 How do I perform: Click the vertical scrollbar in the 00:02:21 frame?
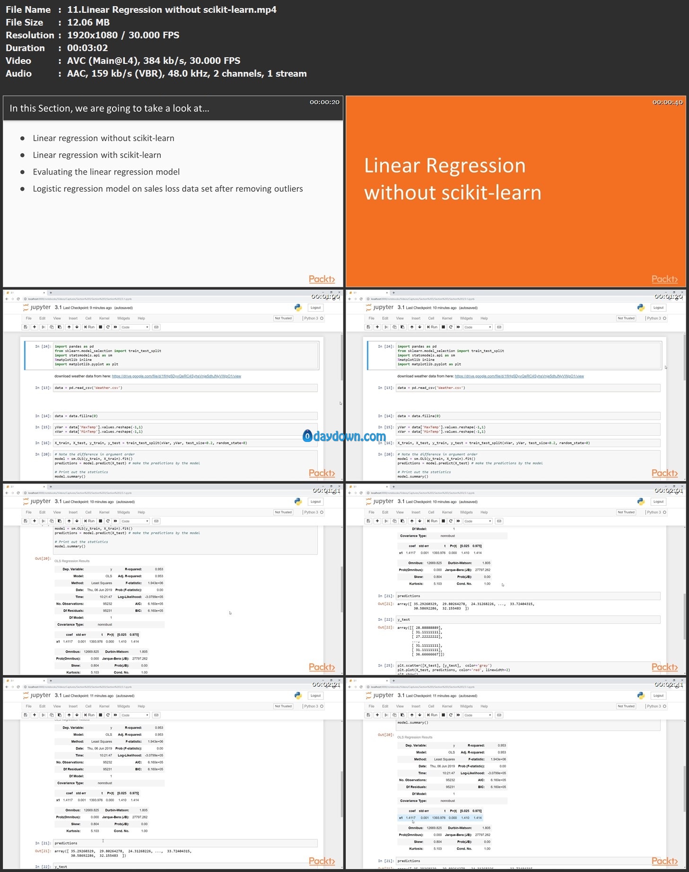pos(341,794)
